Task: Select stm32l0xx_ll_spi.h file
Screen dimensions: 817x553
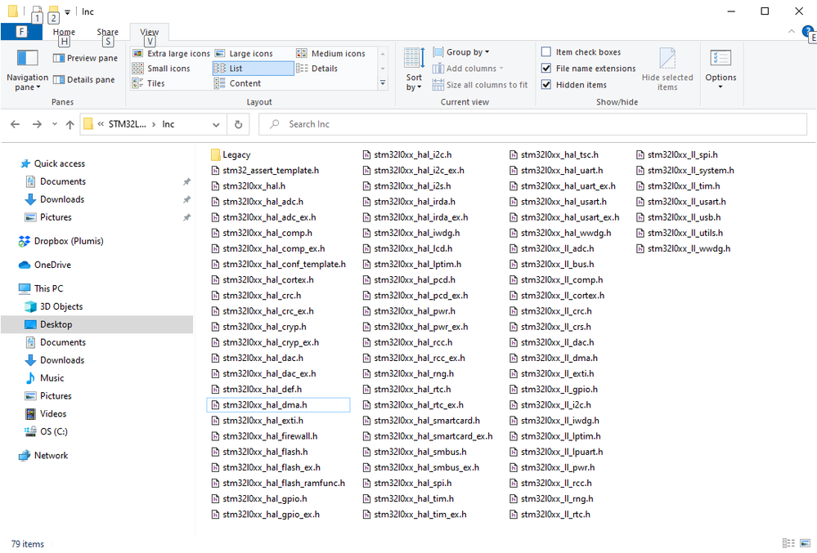Action: (677, 154)
